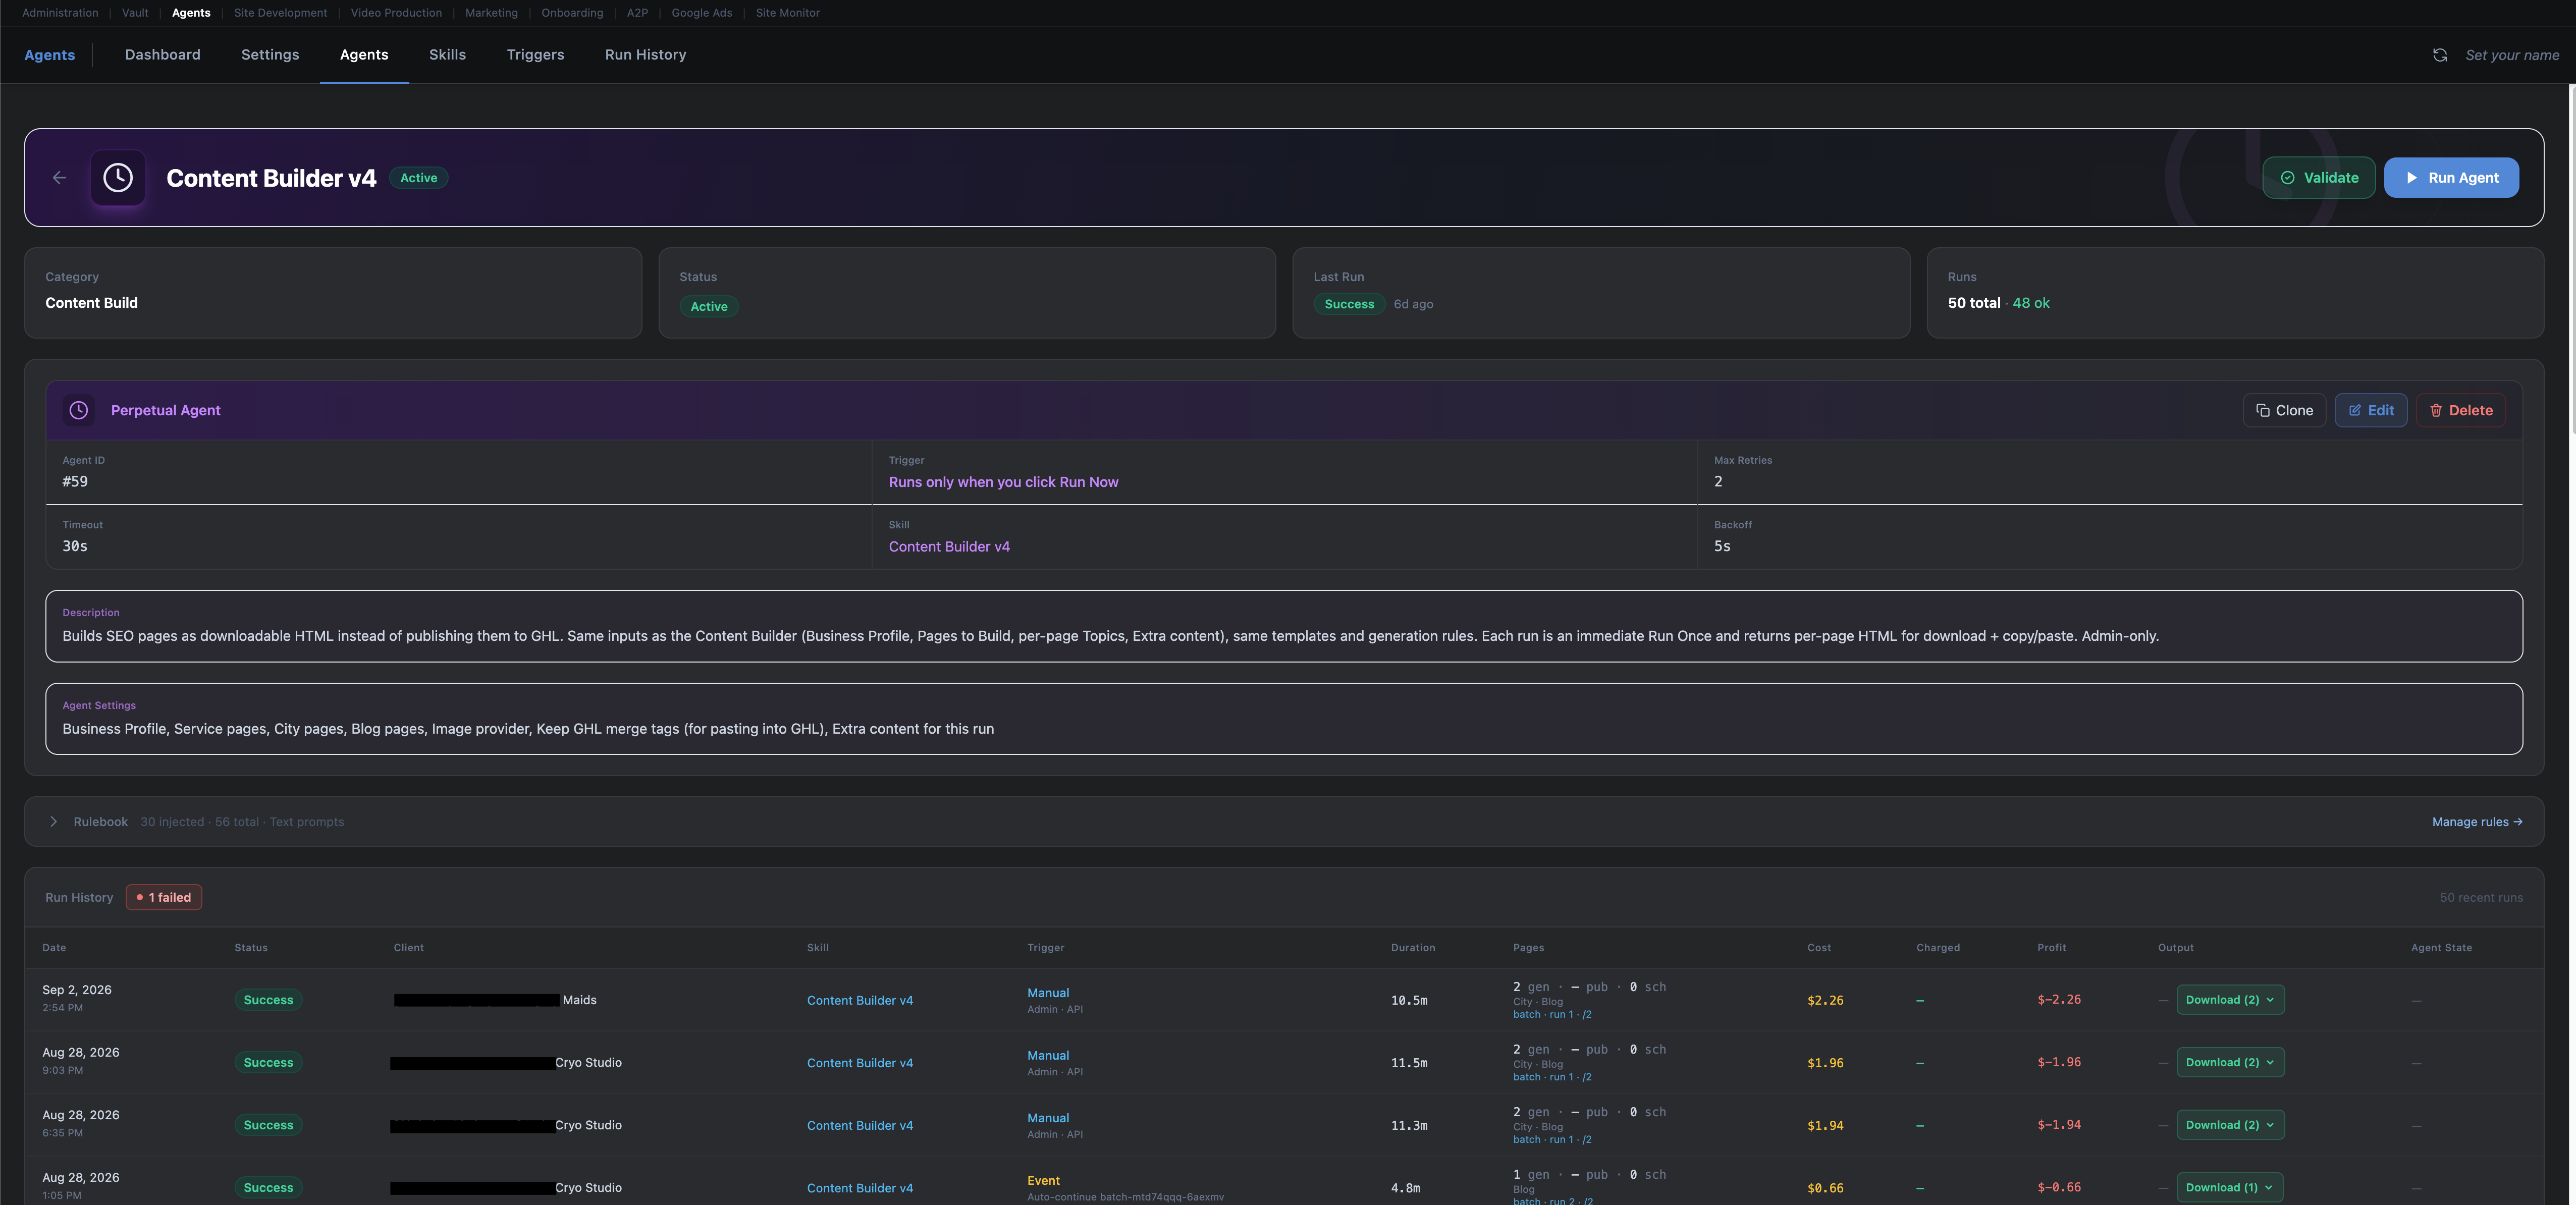This screenshot has height=1205, width=2576.
Task: Open Onboarding in the top menu
Action: pyautogui.click(x=572, y=13)
